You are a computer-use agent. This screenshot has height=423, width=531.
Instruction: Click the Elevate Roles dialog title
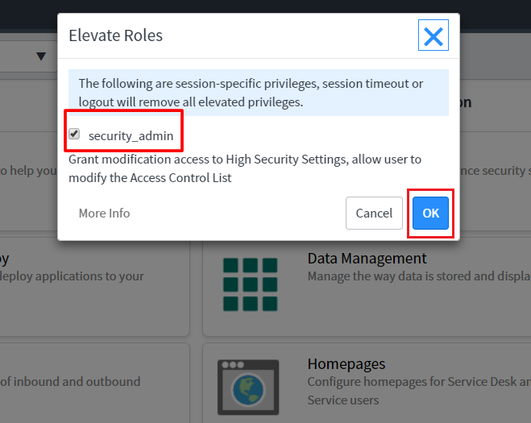(x=115, y=35)
